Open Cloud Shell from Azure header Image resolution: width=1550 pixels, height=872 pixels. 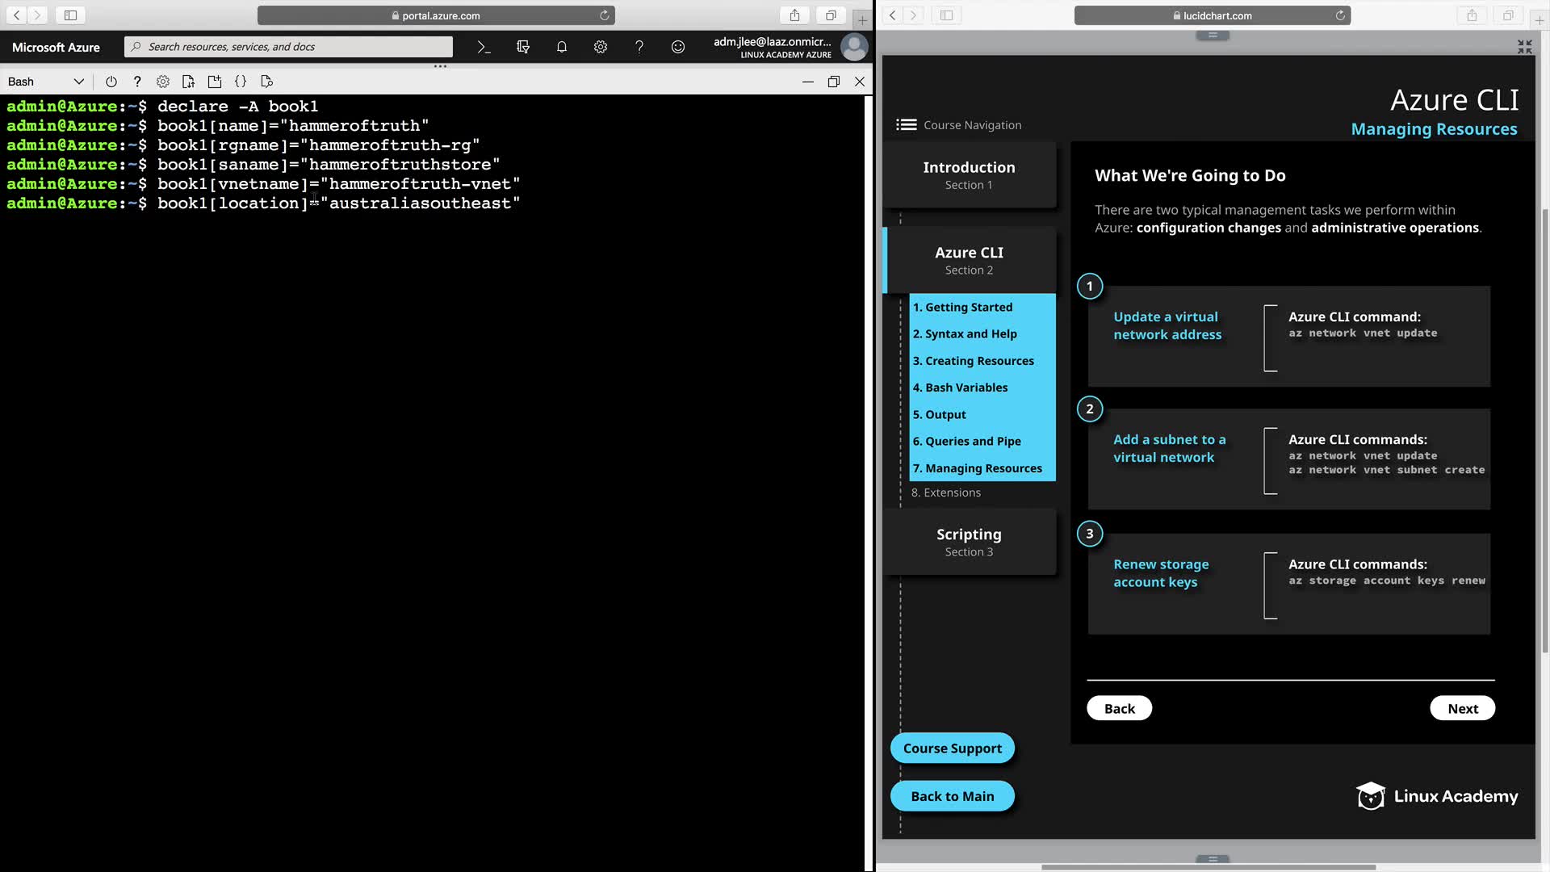point(484,47)
